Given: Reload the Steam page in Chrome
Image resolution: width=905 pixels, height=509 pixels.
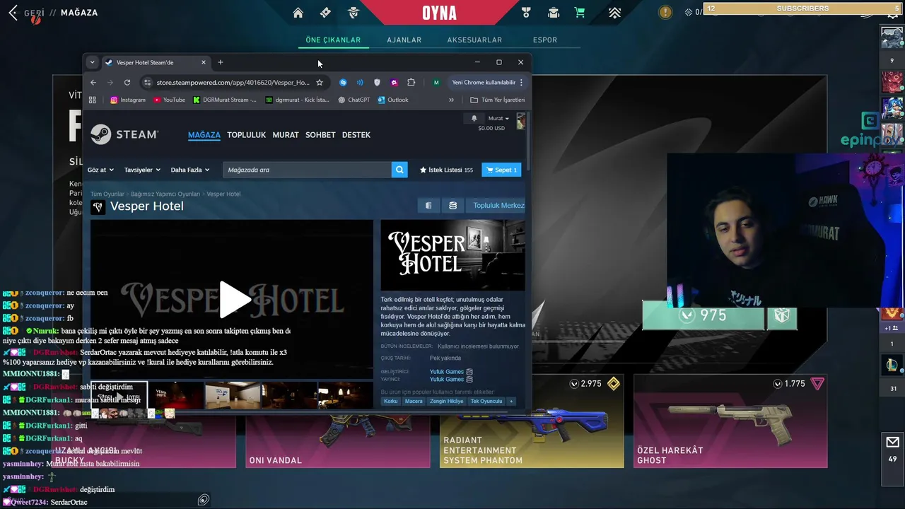Looking at the screenshot, I should pyautogui.click(x=127, y=83).
